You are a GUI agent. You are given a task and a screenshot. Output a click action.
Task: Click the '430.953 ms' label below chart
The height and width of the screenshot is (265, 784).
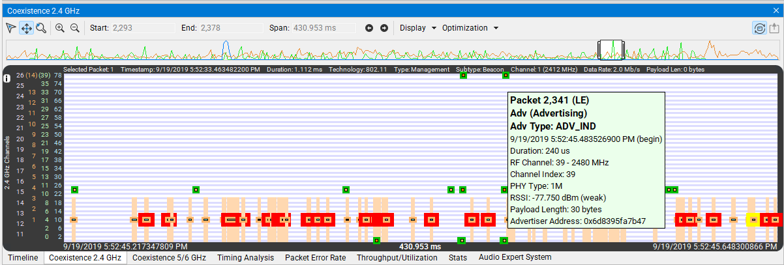[x=420, y=247]
